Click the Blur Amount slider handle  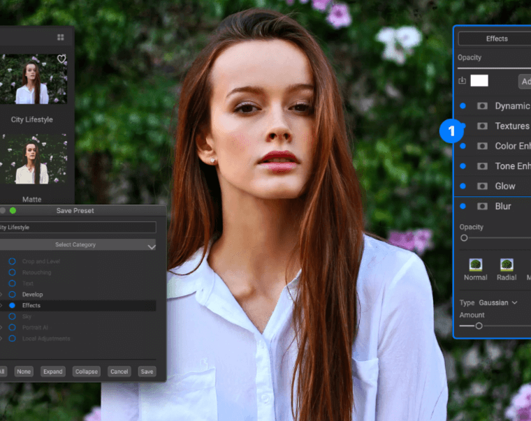click(479, 326)
